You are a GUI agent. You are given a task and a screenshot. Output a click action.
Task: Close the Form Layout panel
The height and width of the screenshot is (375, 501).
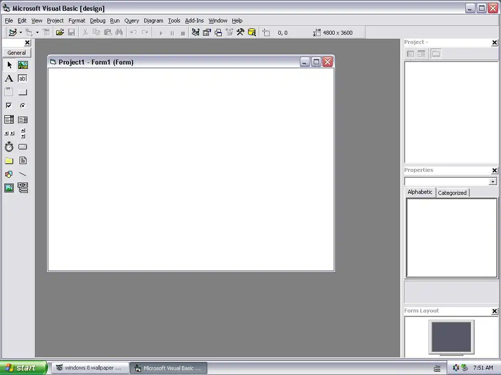click(494, 311)
